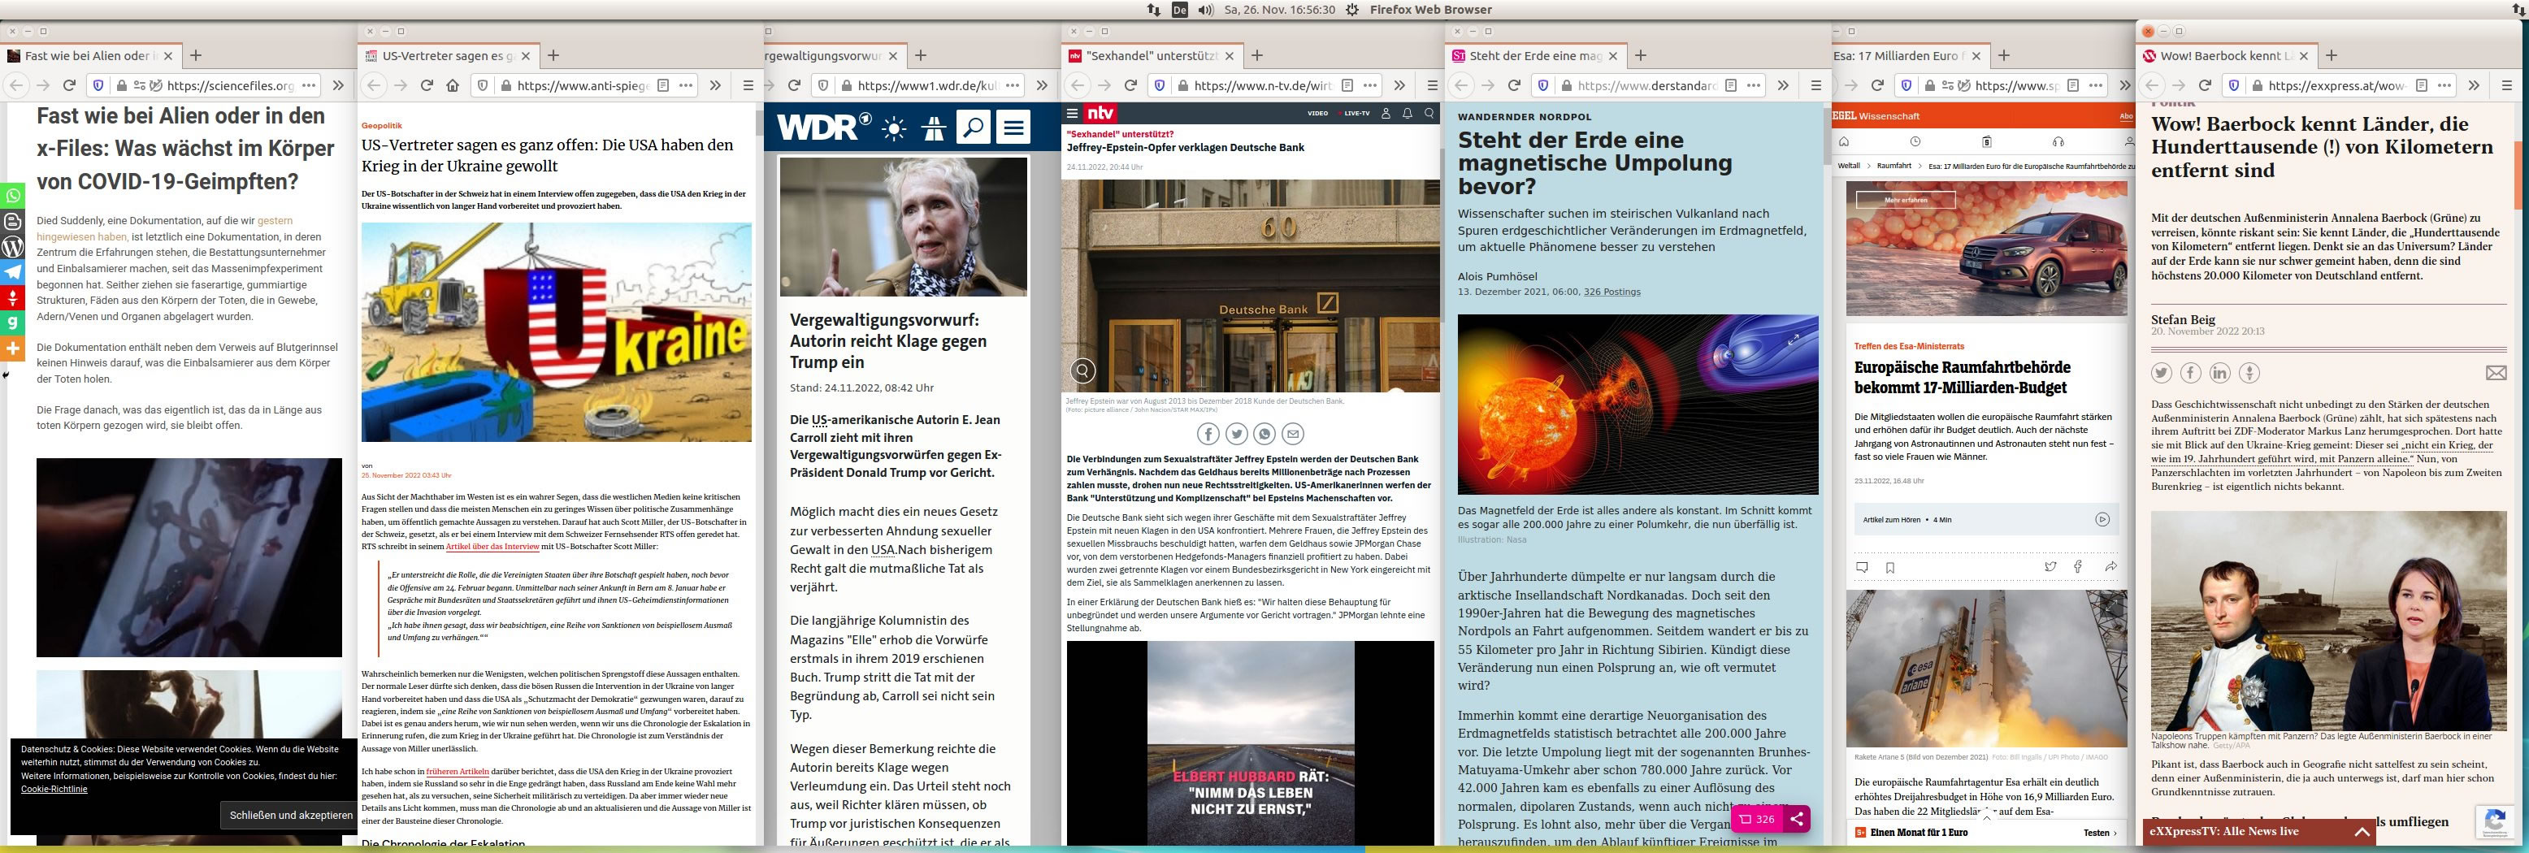
Task: Click the WordPress share icon on sciencefiles sidebar
Action: pos(13,246)
